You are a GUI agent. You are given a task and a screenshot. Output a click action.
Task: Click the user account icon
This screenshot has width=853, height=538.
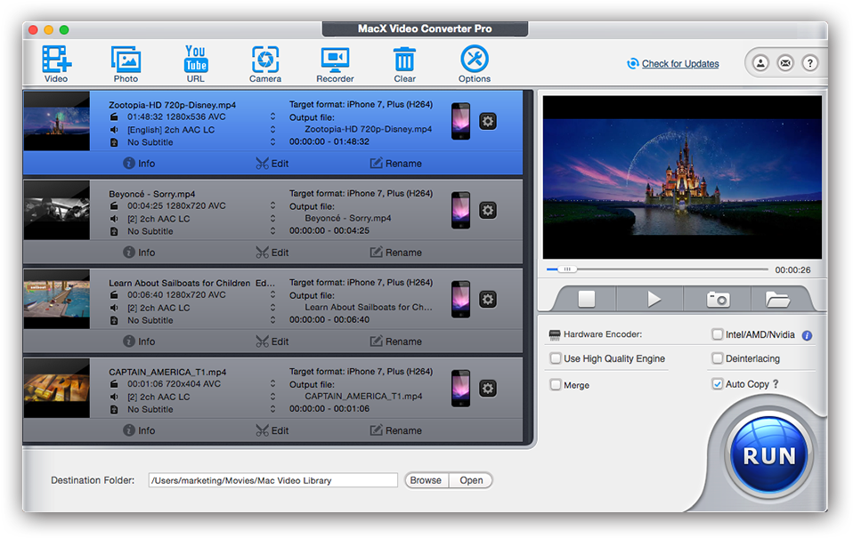coord(760,64)
